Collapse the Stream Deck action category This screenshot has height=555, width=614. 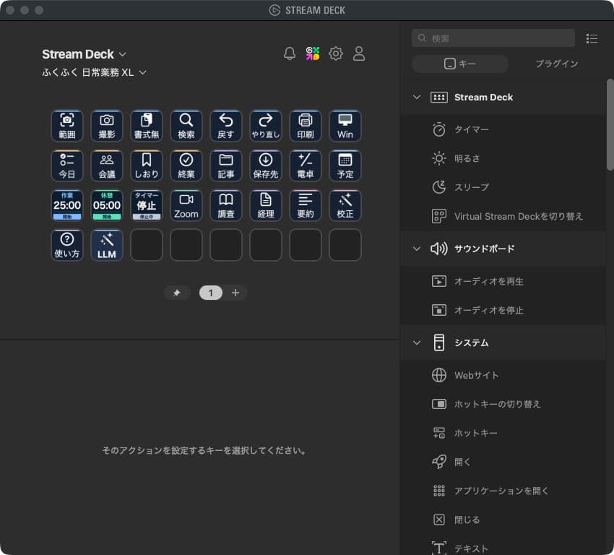tap(417, 97)
